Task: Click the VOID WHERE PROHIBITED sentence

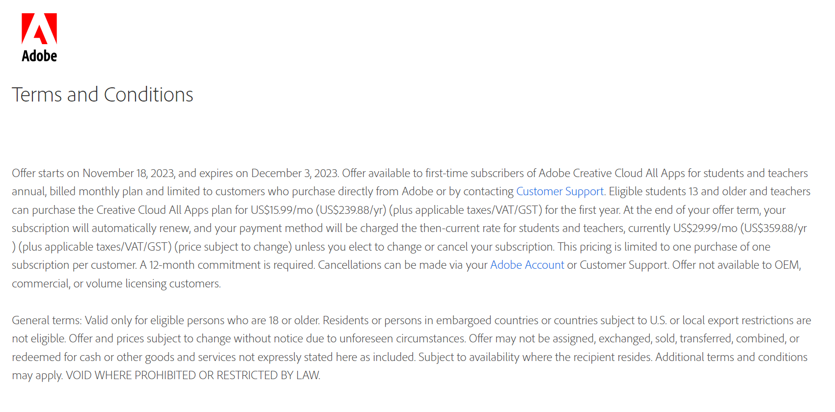Action: click(193, 375)
